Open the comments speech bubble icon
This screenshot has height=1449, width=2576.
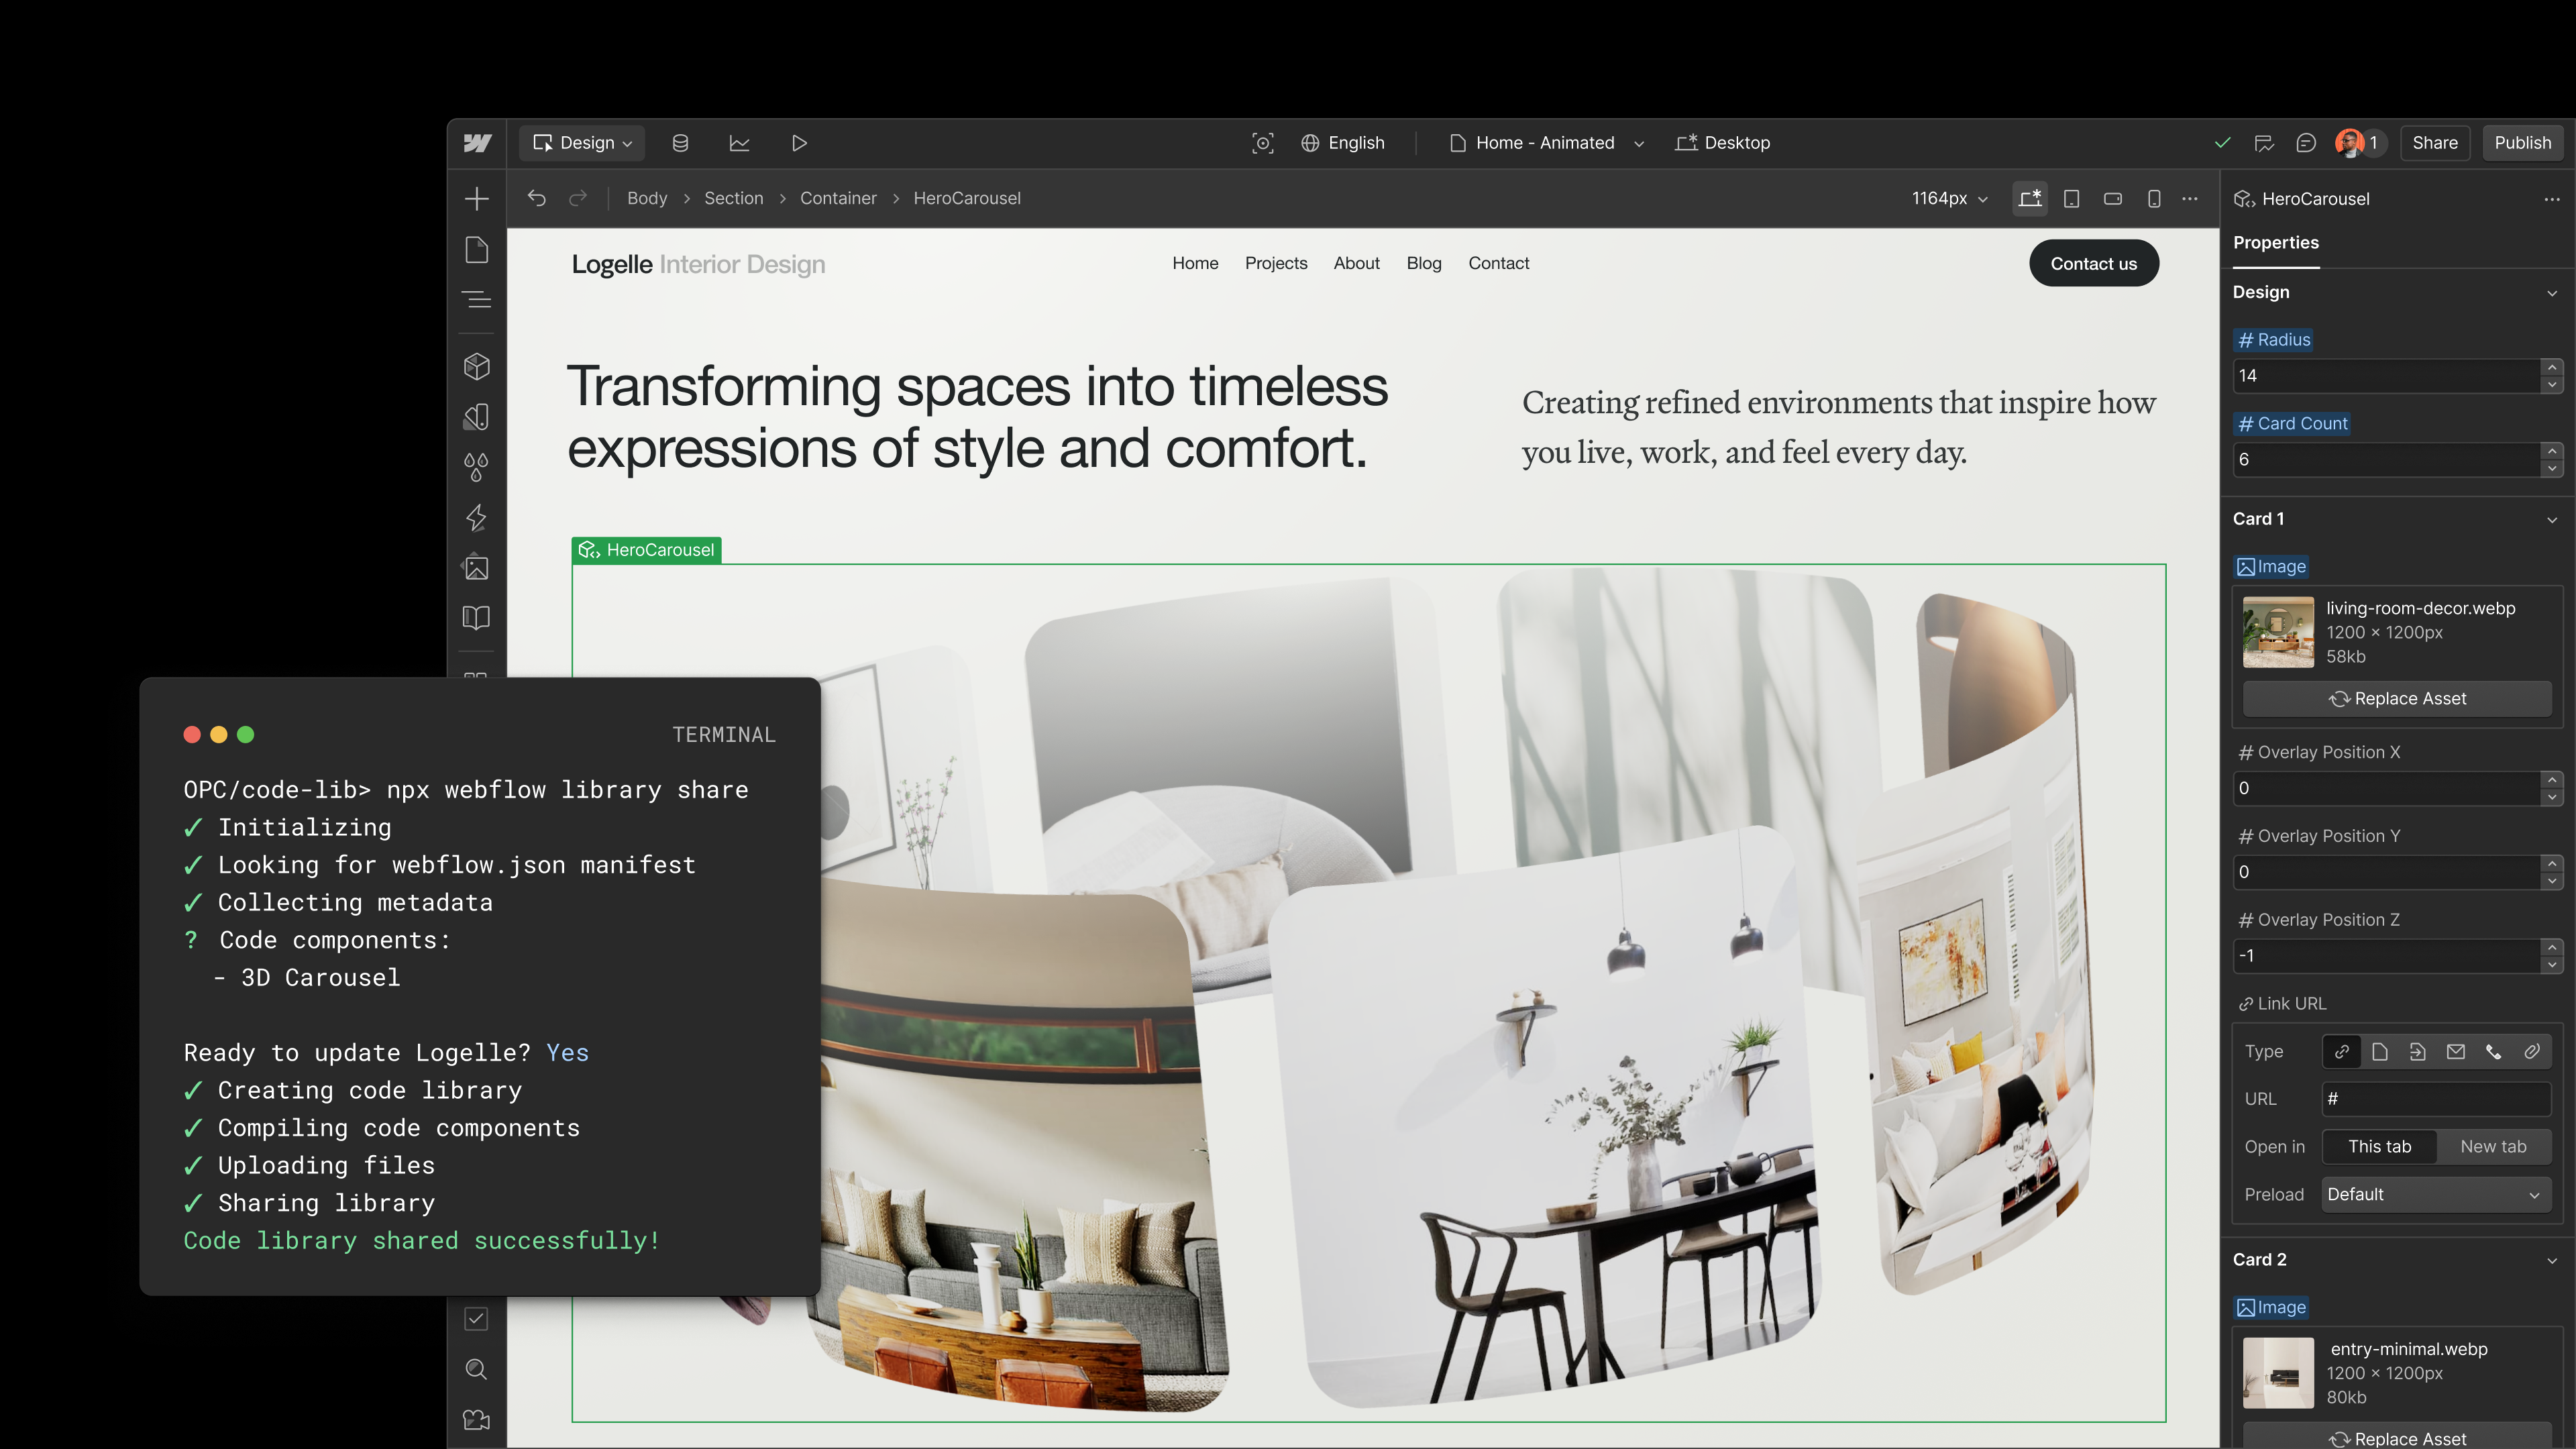point(2306,143)
